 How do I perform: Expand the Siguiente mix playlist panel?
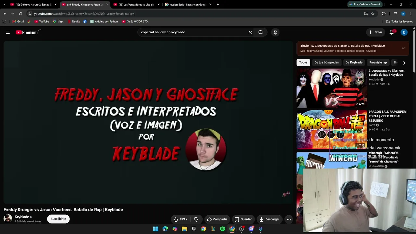click(x=403, y=48)
